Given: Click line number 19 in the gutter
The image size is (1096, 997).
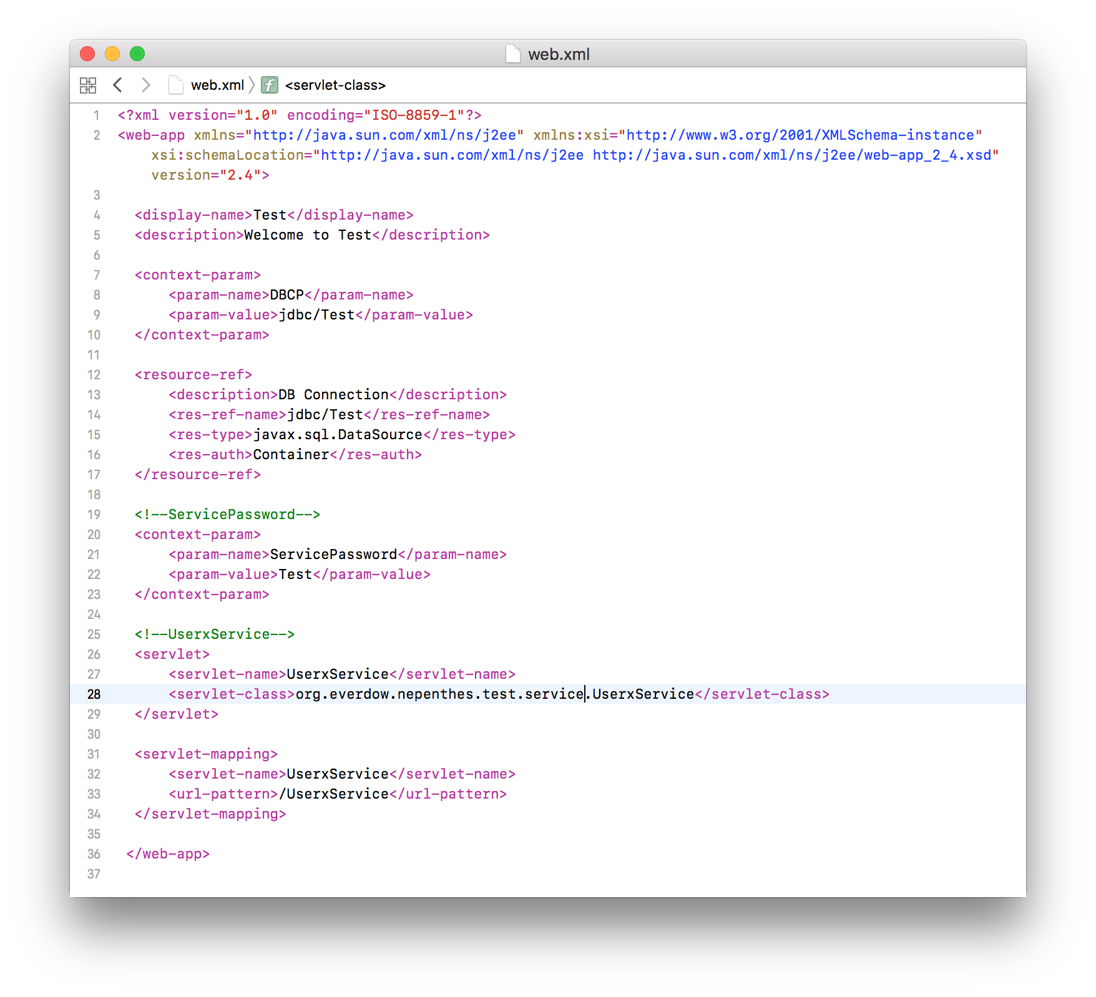Looking at the screenshot, I should 94,515.
